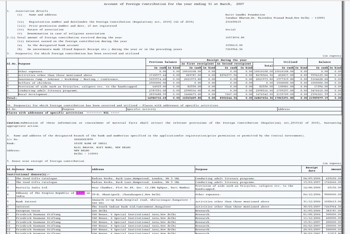Select account number "XXXXXXX3890"

(x=83, y=139)
